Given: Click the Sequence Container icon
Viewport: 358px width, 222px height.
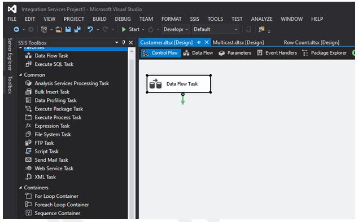Looking at the screenshot, I should [28, 213].
